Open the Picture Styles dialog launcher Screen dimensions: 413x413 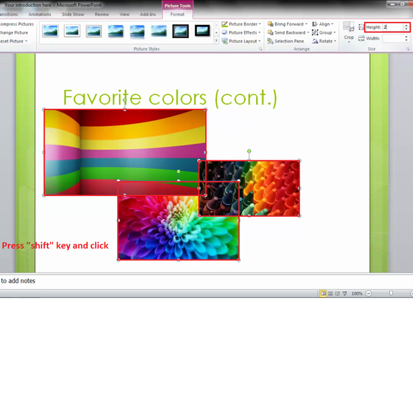point(260,49)
